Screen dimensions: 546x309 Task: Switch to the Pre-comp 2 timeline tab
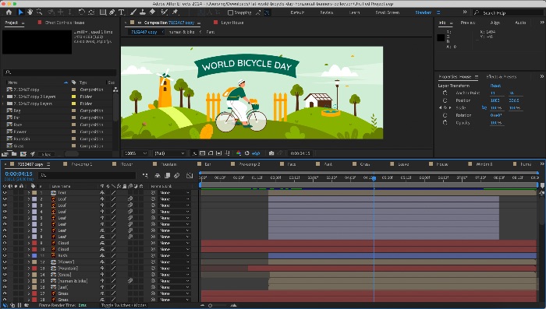click(250, 164)
